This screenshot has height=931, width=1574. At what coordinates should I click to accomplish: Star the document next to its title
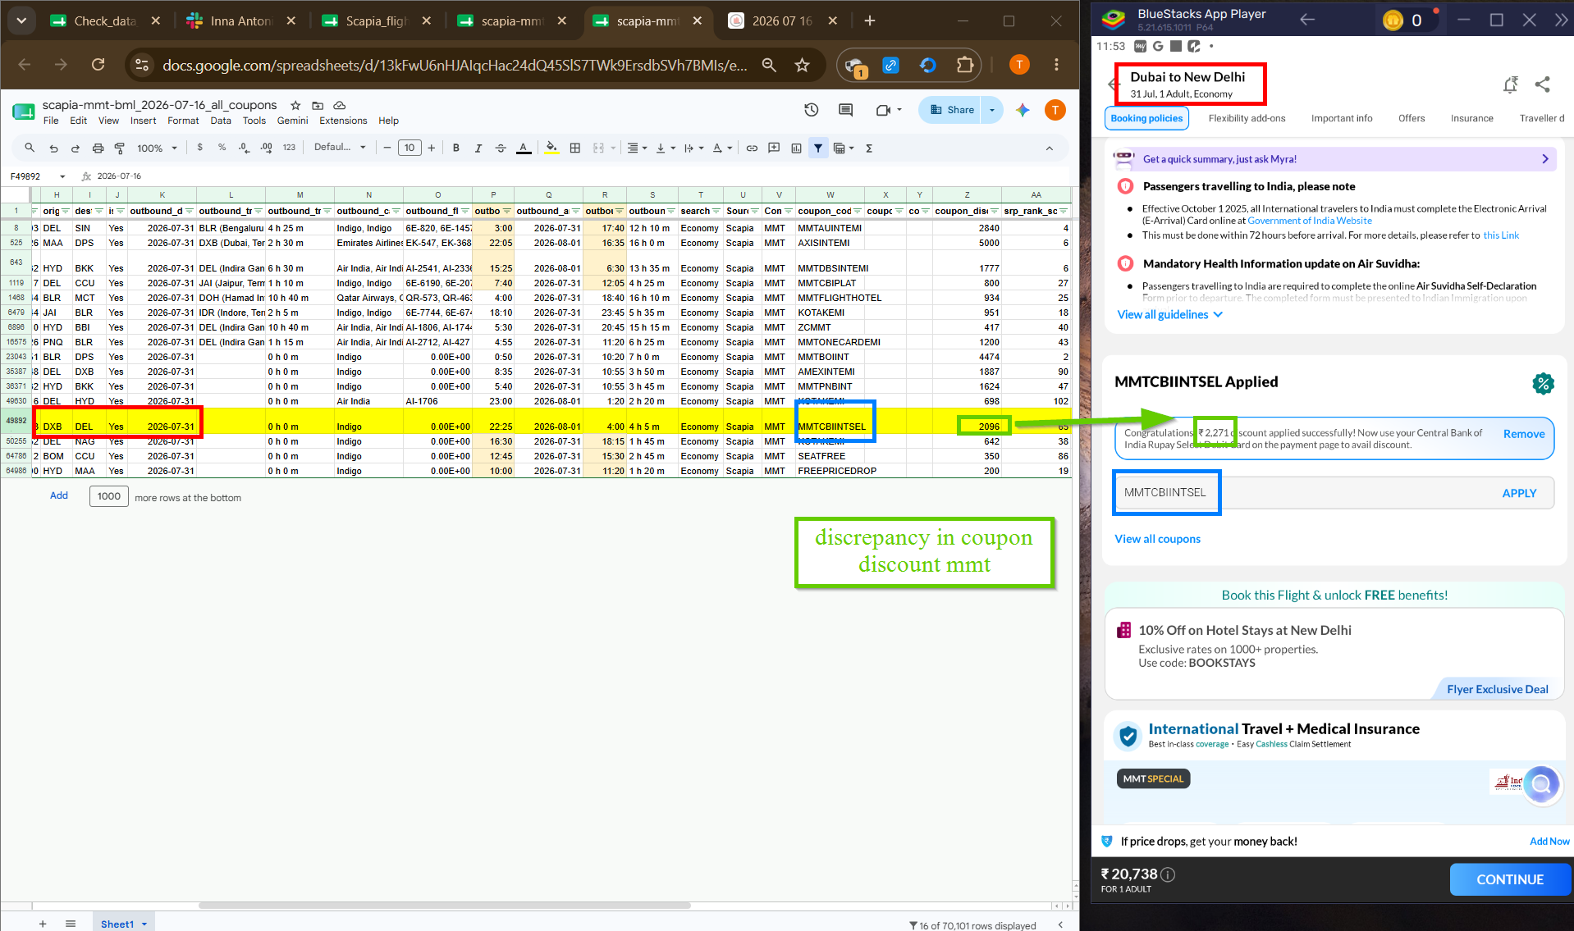pyautogui.click(x=295, y=105)
